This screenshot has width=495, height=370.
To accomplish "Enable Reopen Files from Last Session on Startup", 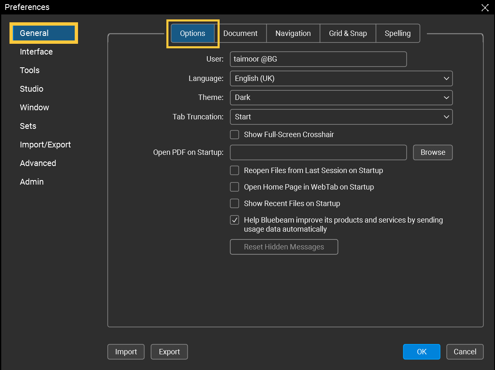I will click(x=234, y=170).
